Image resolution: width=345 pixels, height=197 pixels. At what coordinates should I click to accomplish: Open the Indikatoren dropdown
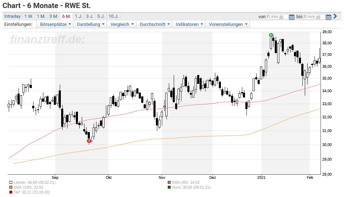pyautogui.click(x=189, y=24)
